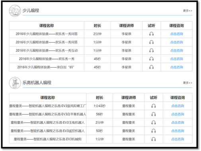Image resolution: width=201 pixels, height=151 pixels.
Task: Click 课程名称 header in 少儿编程 table
Action: (x=47, y=25)
